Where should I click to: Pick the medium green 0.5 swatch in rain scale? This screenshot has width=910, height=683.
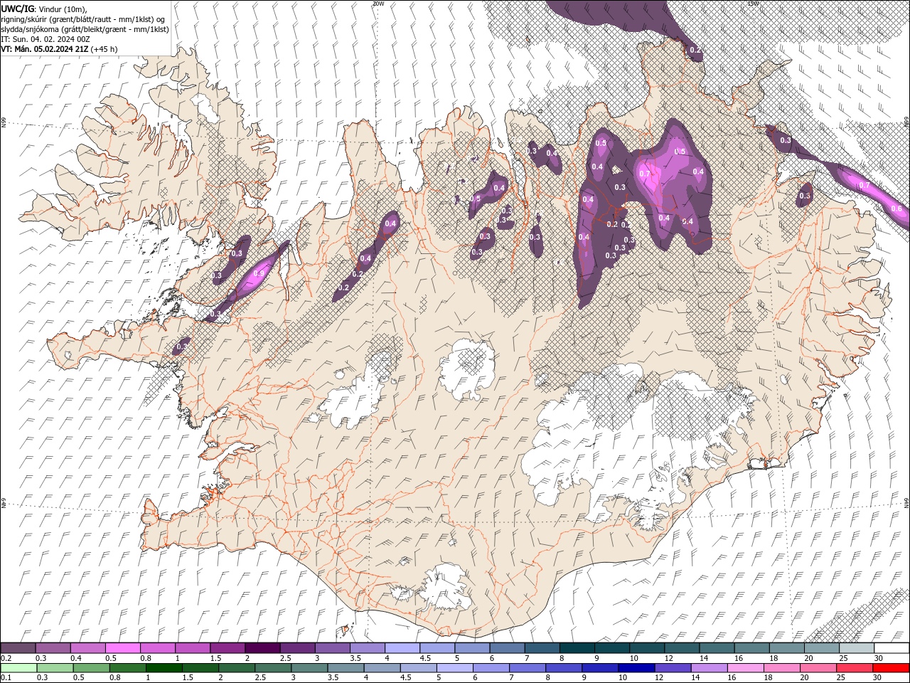point(91,668)
